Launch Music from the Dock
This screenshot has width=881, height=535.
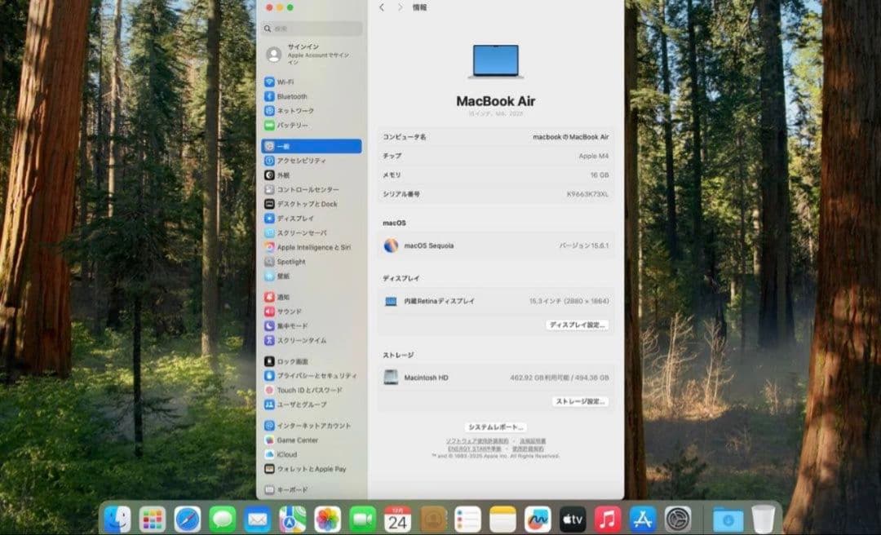point(609,516)
